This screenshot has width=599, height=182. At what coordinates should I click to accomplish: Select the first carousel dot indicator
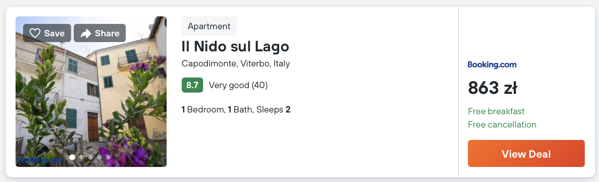[x=72, y=157]
